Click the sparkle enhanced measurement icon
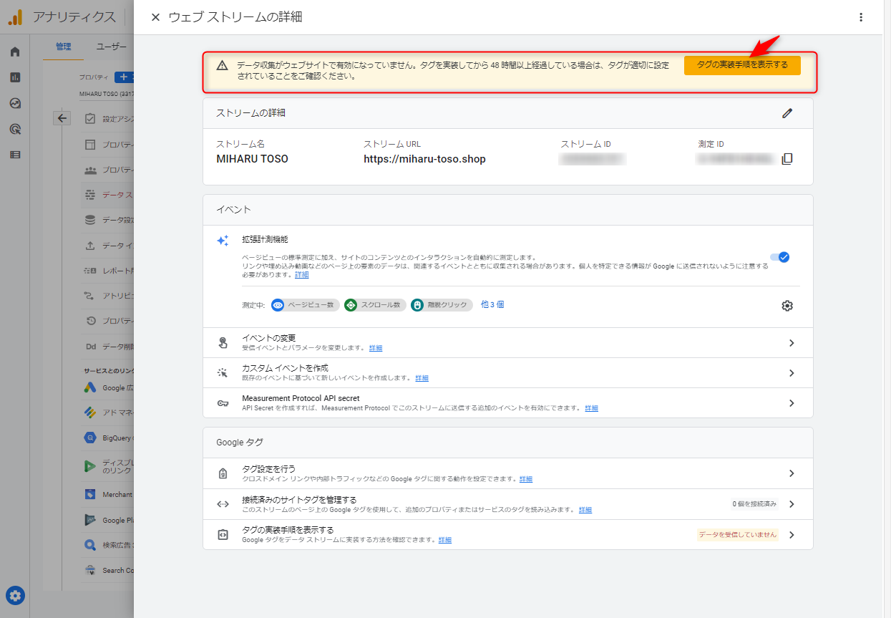This screenshot has width=891, height=618. click(x=223, y=241)
